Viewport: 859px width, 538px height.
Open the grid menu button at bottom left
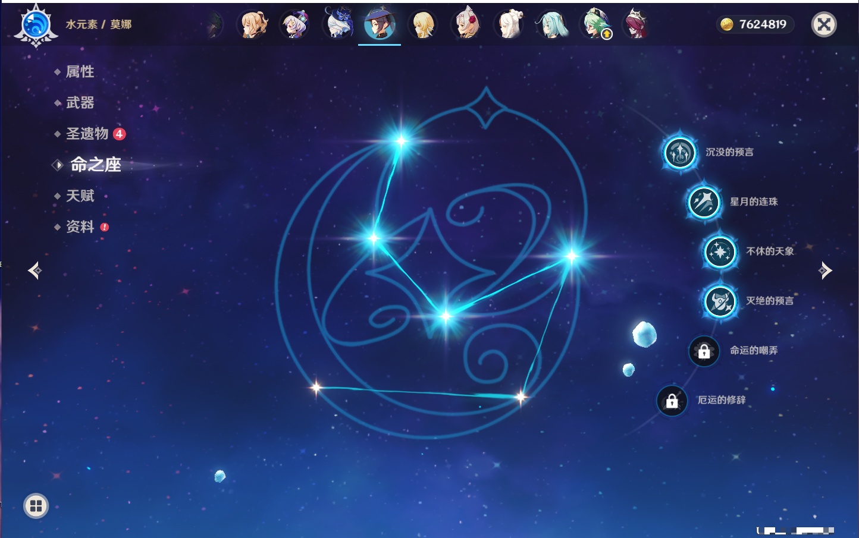tap(36, 506)
